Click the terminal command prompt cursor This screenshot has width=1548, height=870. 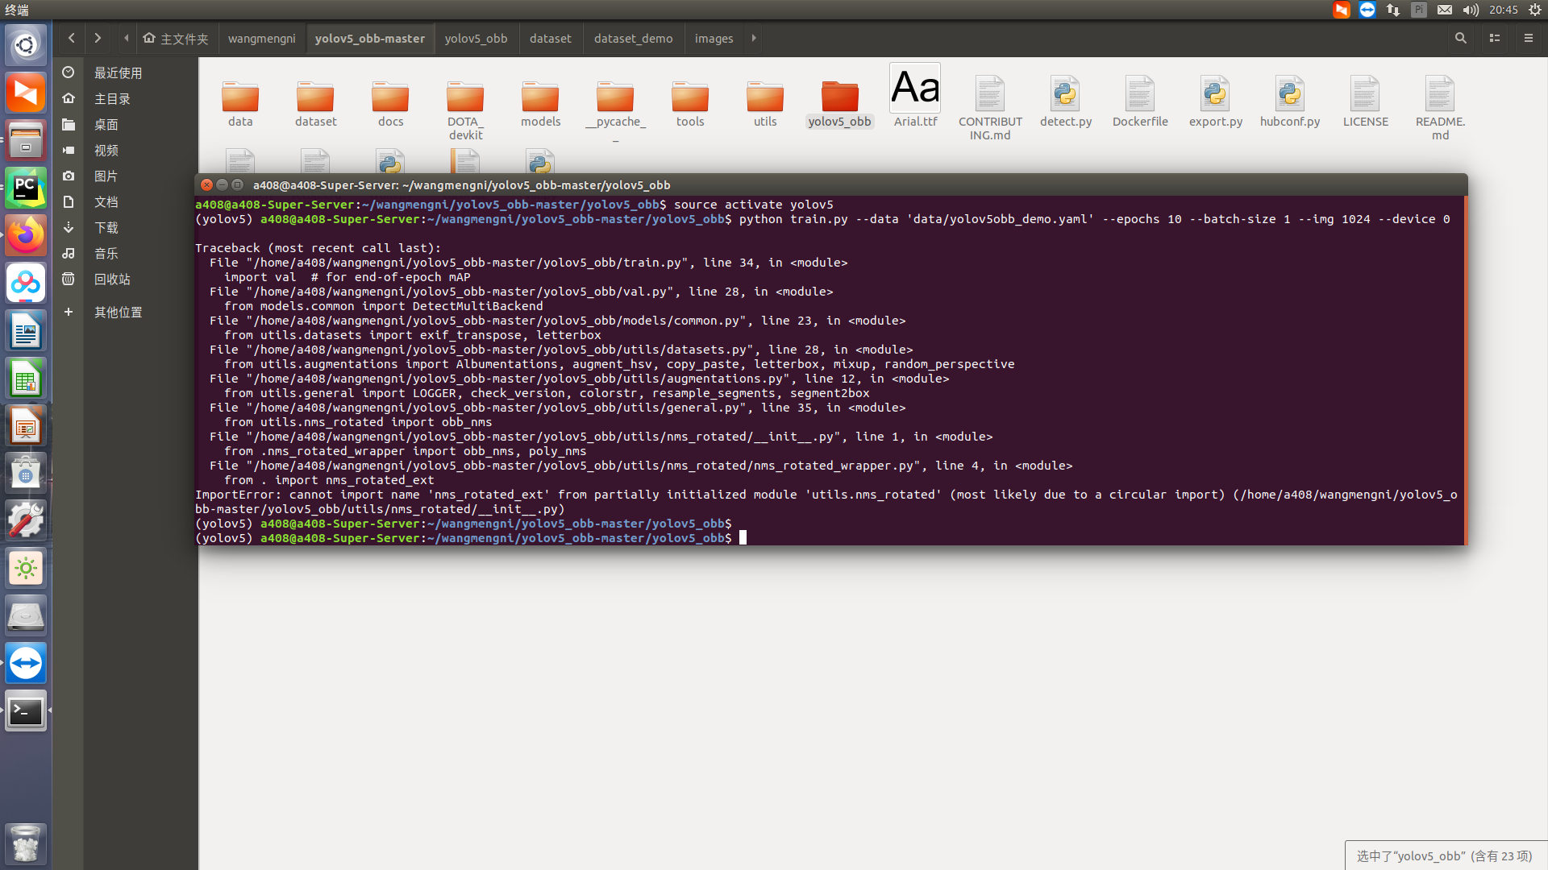pos(743,537)
